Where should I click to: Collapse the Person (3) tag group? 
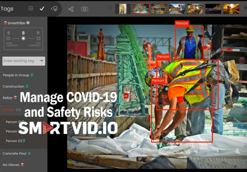tap(11, 110)
